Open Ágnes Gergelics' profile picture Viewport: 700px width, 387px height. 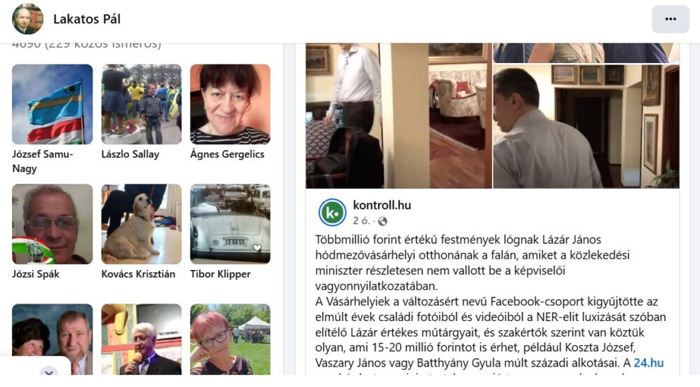(x=231, y=104)
